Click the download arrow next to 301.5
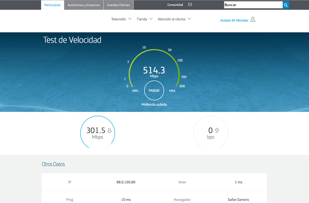The width and height of the screenshot is (309, 203). click(x=109, y=131)
